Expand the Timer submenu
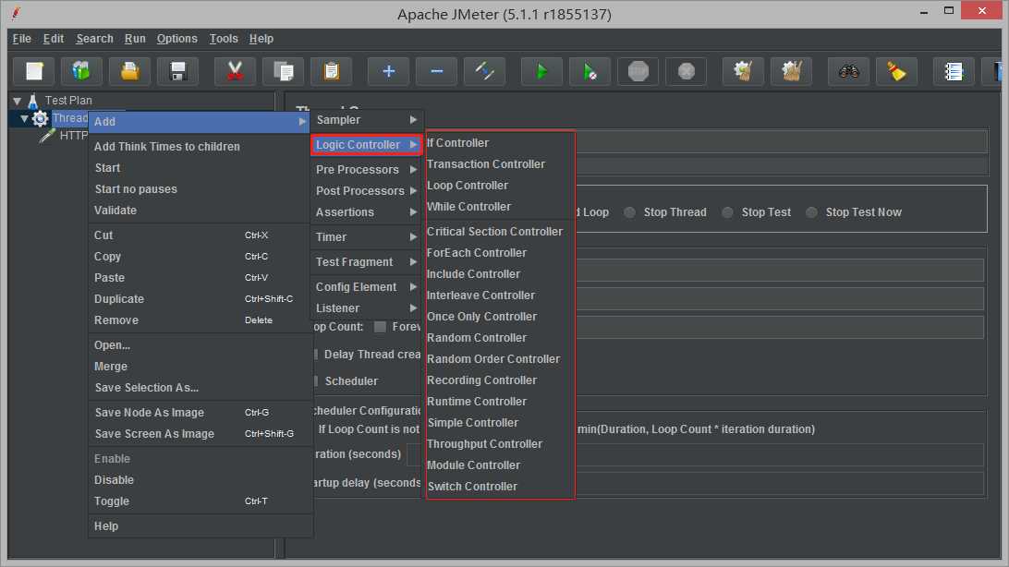The image size is (1009, 567). pos(366,237)
